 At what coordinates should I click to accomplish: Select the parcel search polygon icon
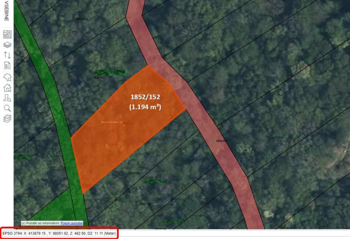7,77
